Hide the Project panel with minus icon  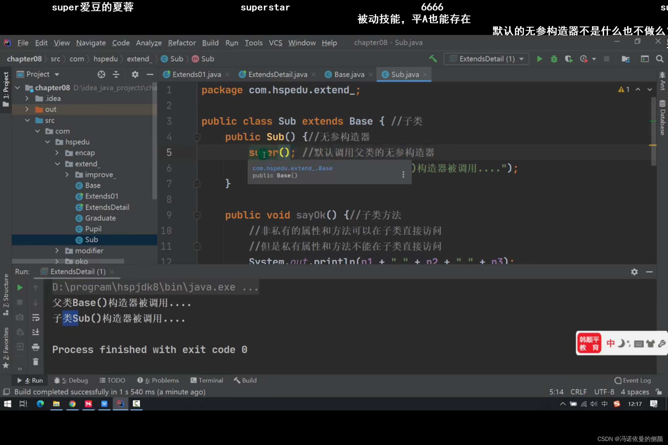pos(150,74)
